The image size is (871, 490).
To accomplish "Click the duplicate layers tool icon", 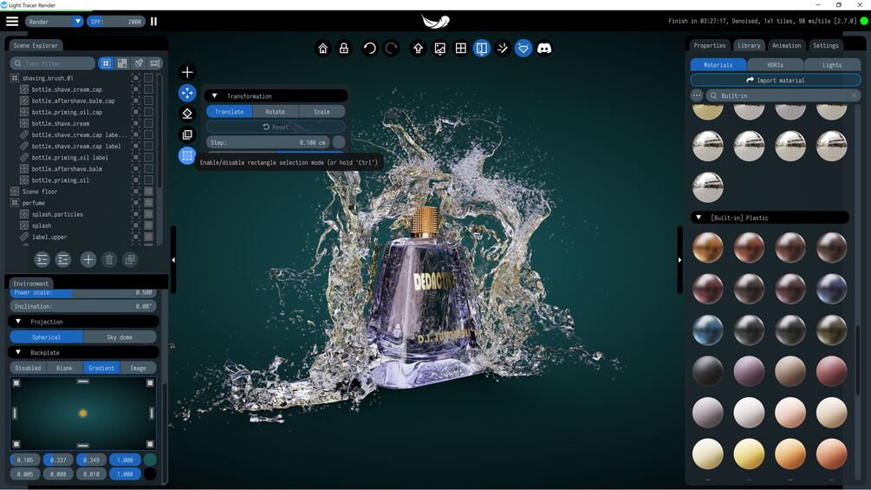I will click(x=187, y=134).
